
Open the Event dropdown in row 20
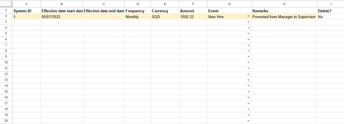(x=248, y=121)
